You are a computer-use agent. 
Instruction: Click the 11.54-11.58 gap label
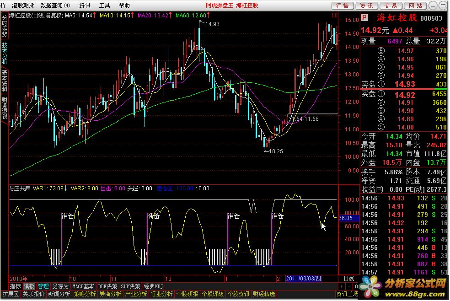(304, 118)
